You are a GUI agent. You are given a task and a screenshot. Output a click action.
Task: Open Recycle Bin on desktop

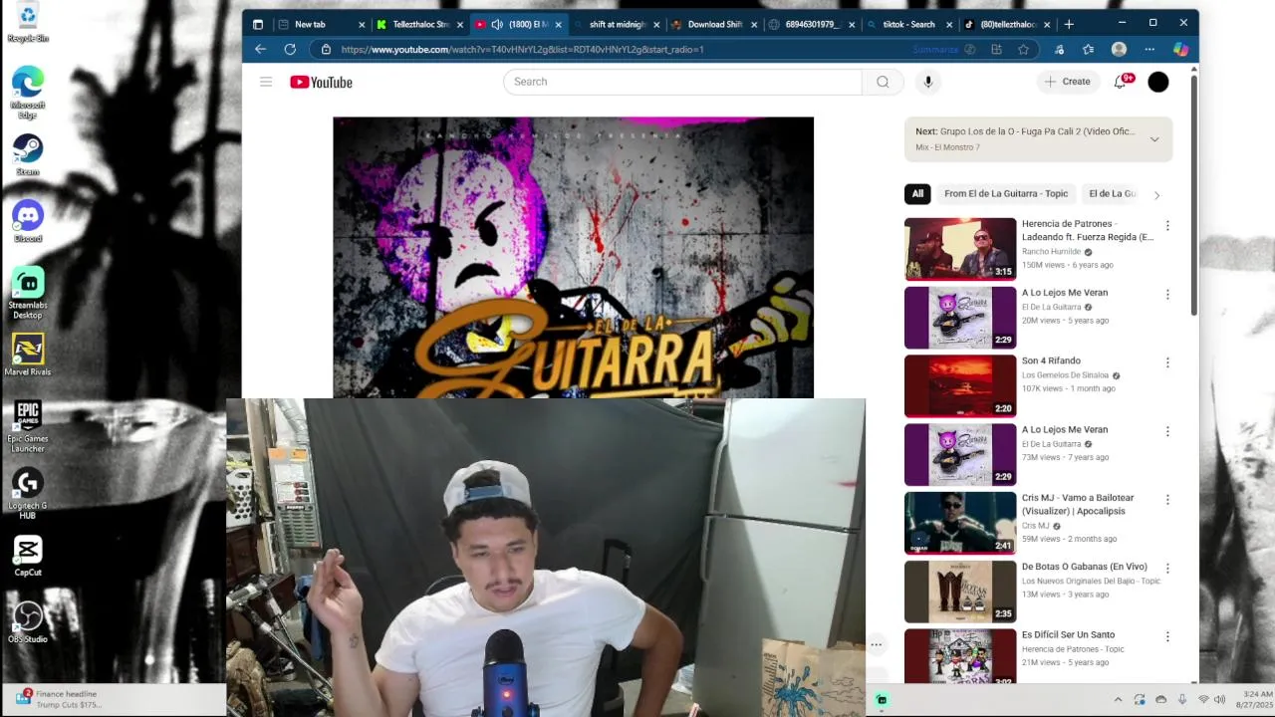28,23
